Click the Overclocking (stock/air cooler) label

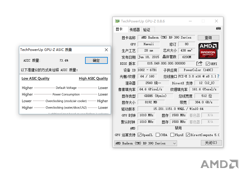click(x=66, y=101)
